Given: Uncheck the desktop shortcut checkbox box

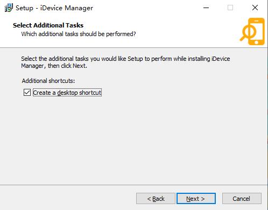Looking at the screenshot, I should click(x=27, y=93).
